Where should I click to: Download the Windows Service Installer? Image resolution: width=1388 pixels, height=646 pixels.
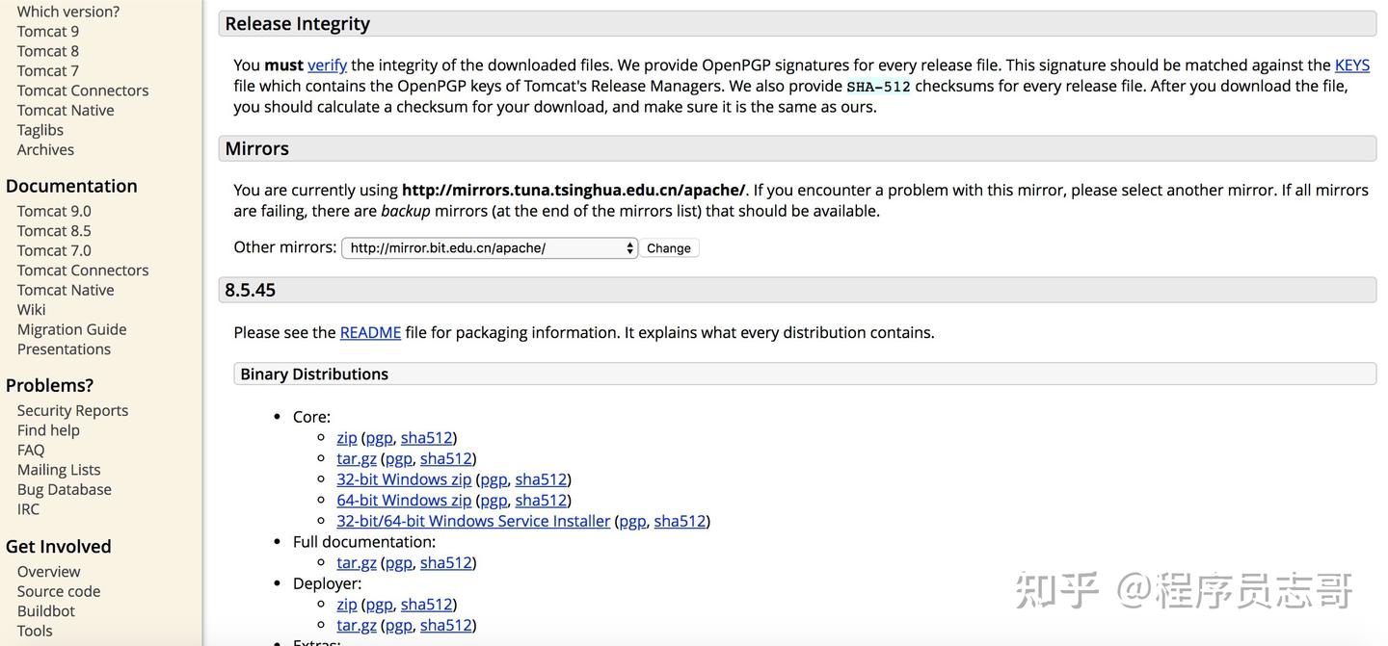(x=473, y=522)
